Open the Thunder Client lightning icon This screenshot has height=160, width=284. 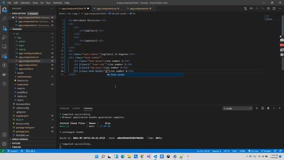pos(4,65)
